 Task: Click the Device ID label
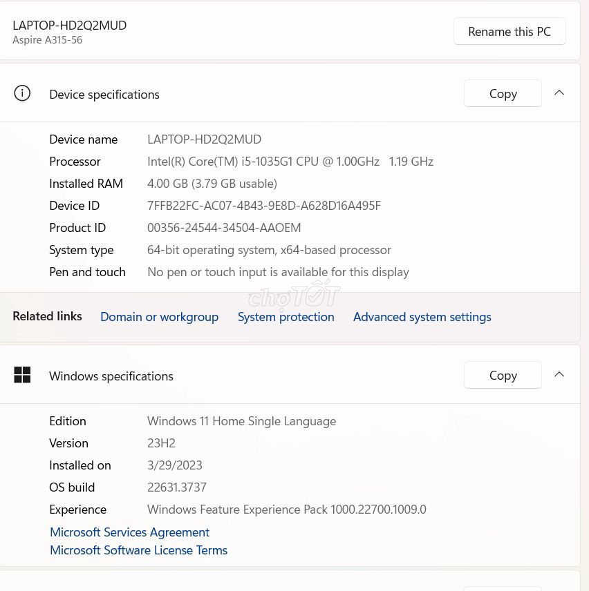75,206
